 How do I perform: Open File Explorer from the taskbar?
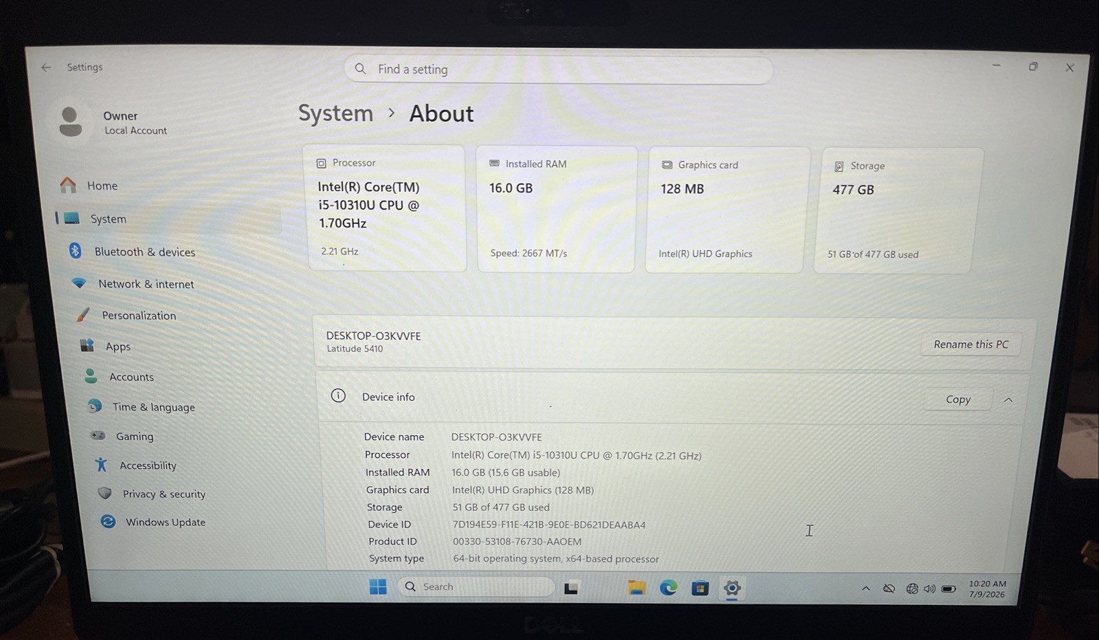[636, 588]
